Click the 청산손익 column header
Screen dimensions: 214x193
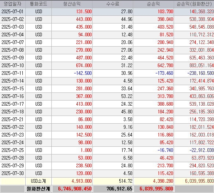coord(72,4)
